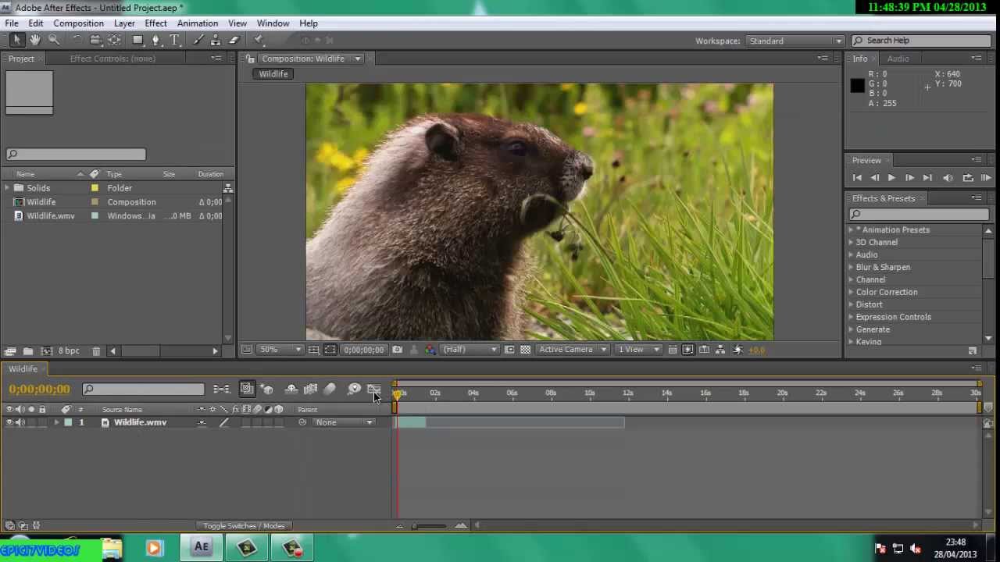Play the preview

click(891, 178)
